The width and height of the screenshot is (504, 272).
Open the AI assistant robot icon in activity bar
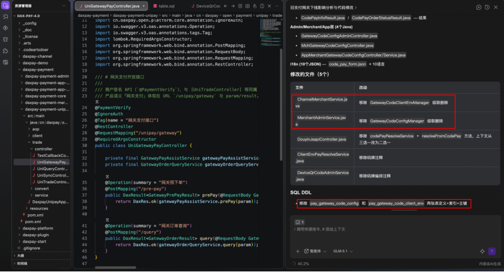[x=5, y=51]
